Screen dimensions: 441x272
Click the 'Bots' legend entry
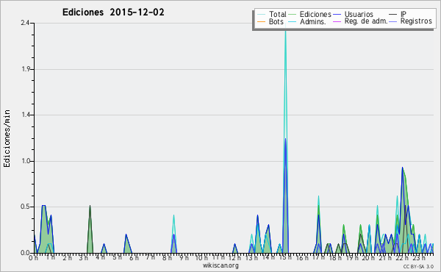[270, 21]
